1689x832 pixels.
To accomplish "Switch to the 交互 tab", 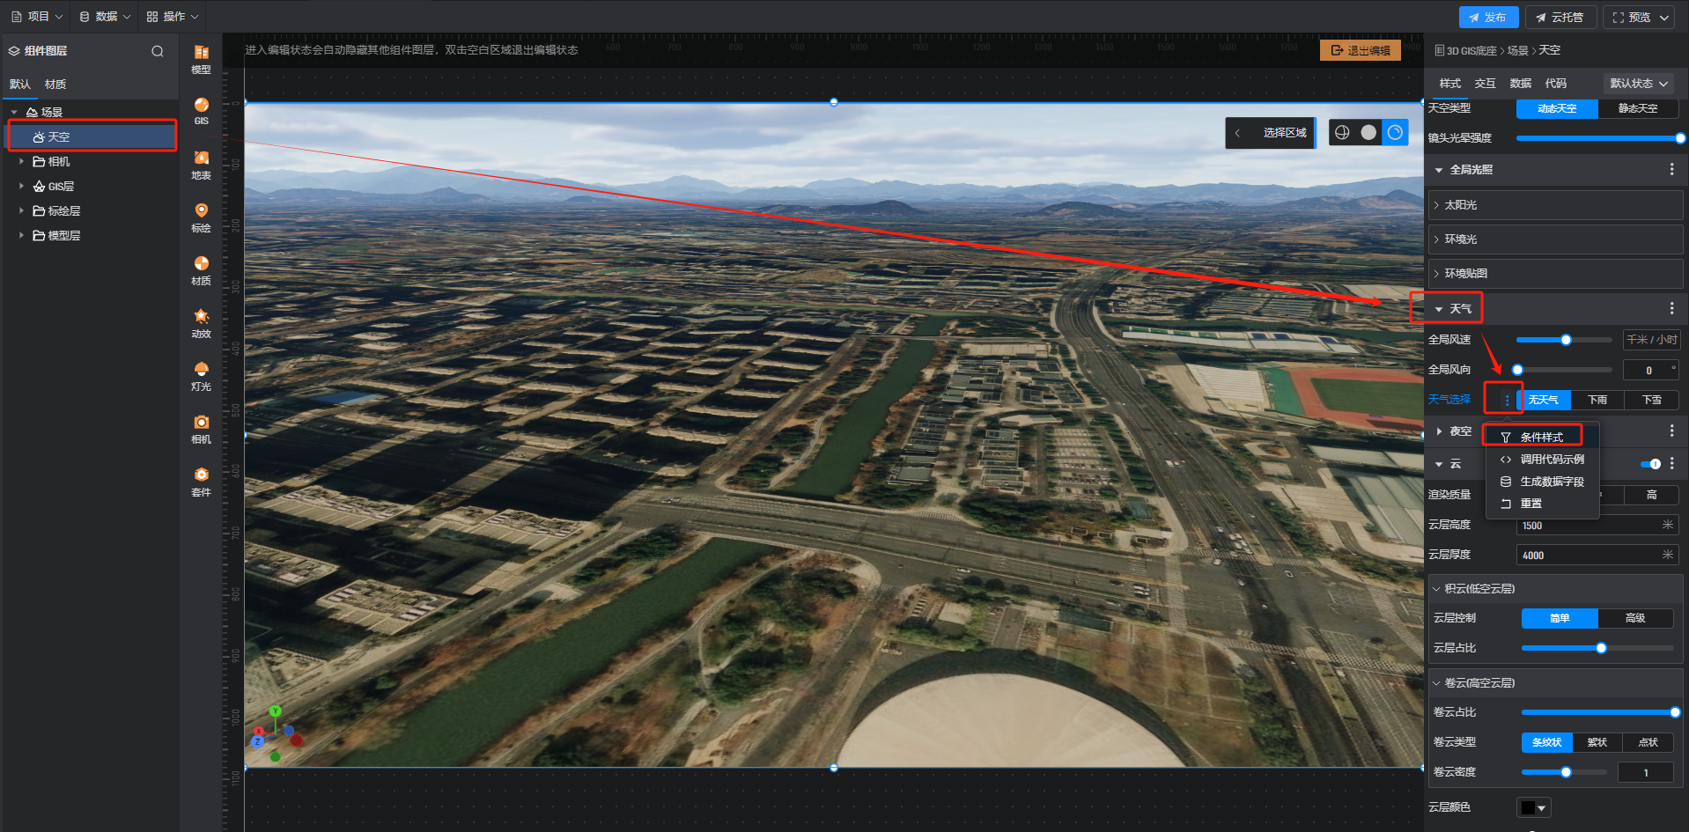I will tap(1485, 84).
